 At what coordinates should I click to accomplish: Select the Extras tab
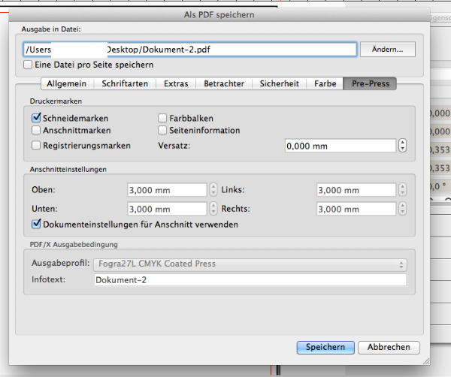176,83
